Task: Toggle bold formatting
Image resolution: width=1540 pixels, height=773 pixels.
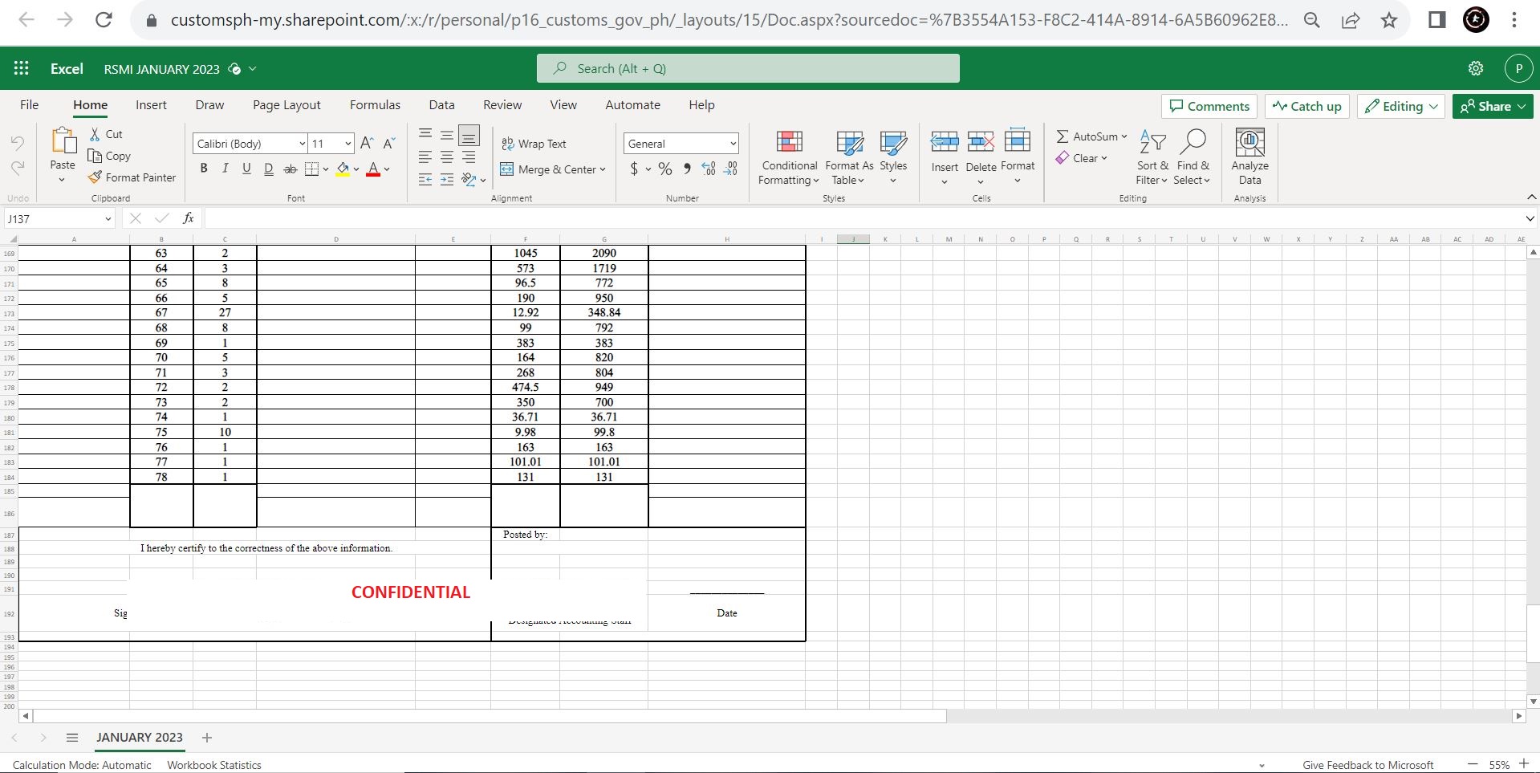Action: coord(204,169)
